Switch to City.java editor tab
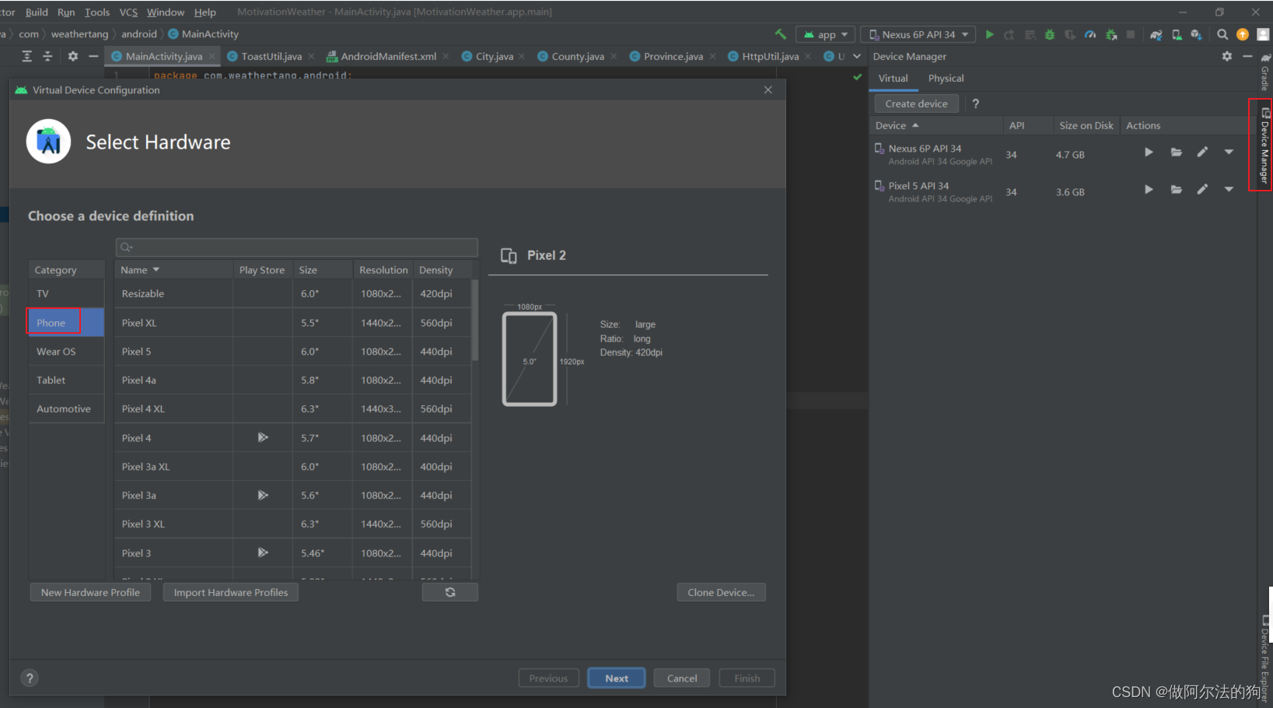The height and width of the screenshot is (708, 1273). (x=494, y=56)
